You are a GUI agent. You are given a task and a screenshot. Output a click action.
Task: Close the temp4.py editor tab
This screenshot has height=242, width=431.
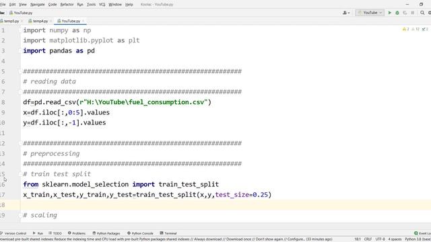pos(51,21)
